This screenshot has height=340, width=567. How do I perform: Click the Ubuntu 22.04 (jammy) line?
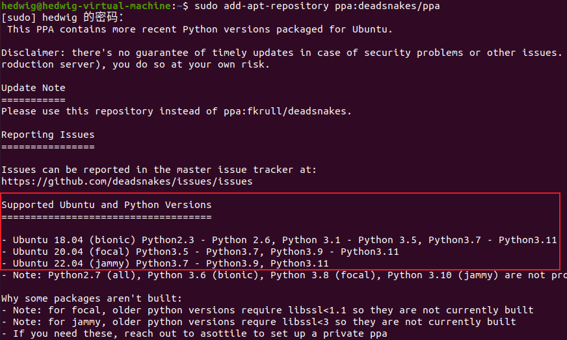165,263
